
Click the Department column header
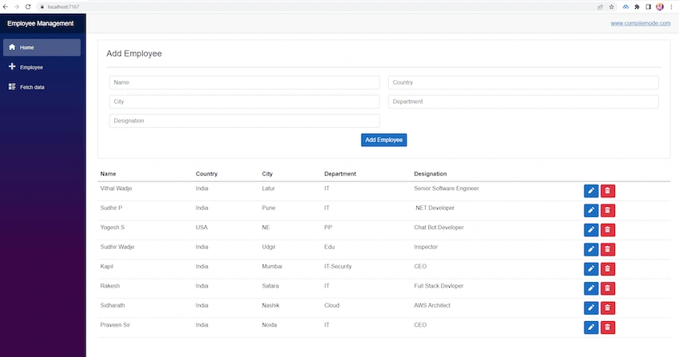click(x=340, y=174)
